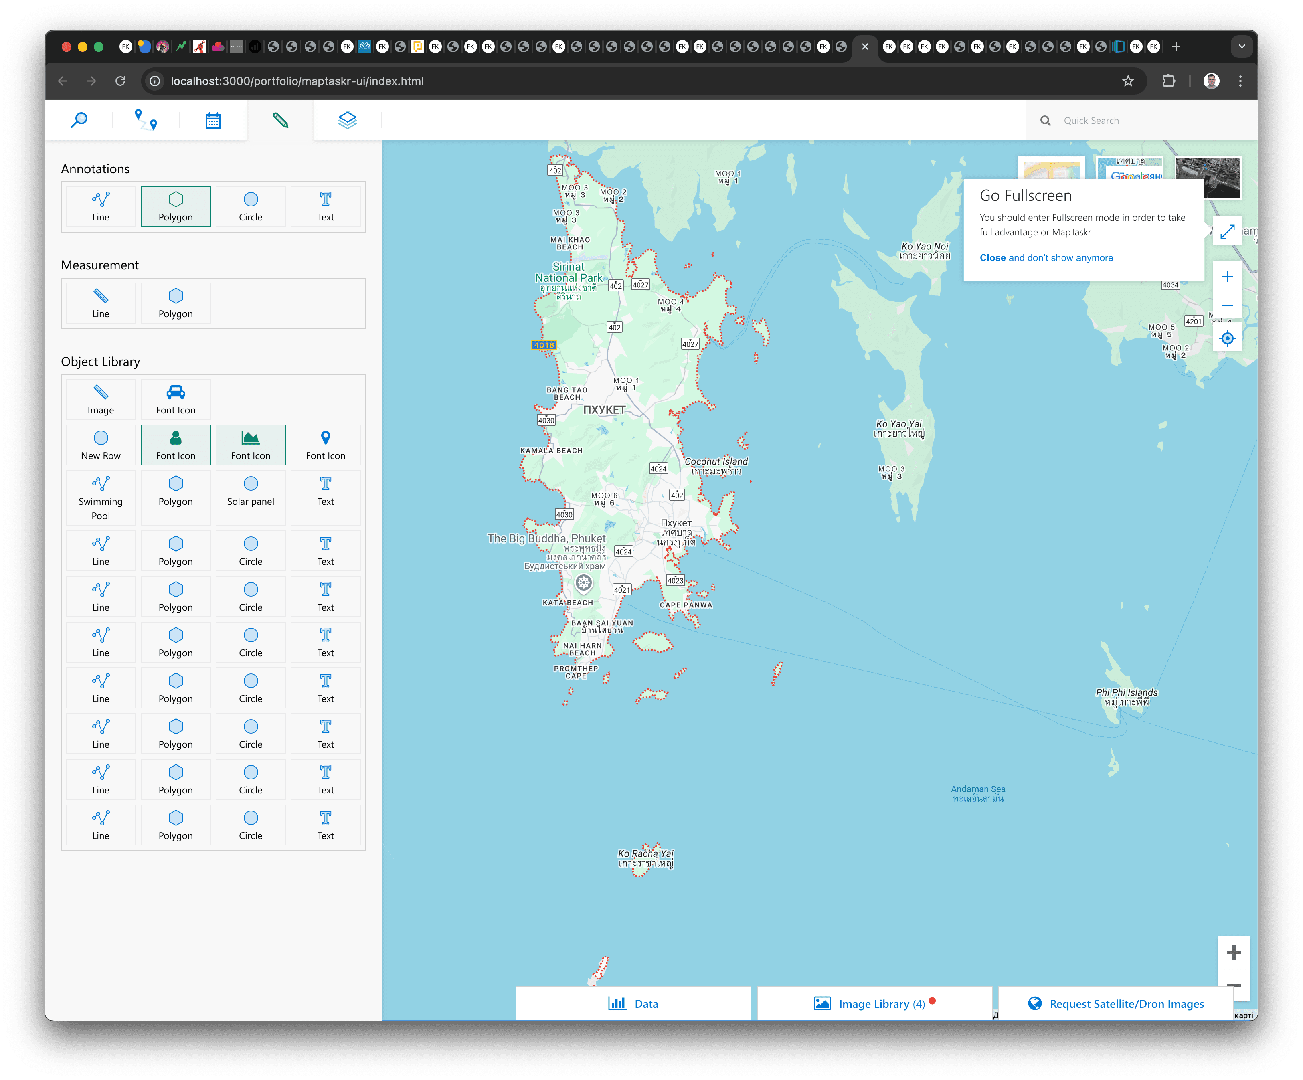This screenshot has width=1303, height=1080.
Task: Select the Annotations Text tool
Action: coord(325,206)
